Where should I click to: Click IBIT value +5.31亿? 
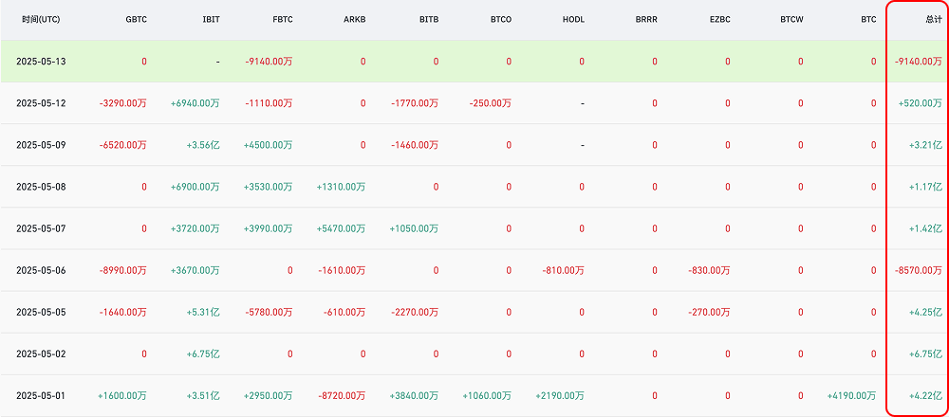pos(205,313)
